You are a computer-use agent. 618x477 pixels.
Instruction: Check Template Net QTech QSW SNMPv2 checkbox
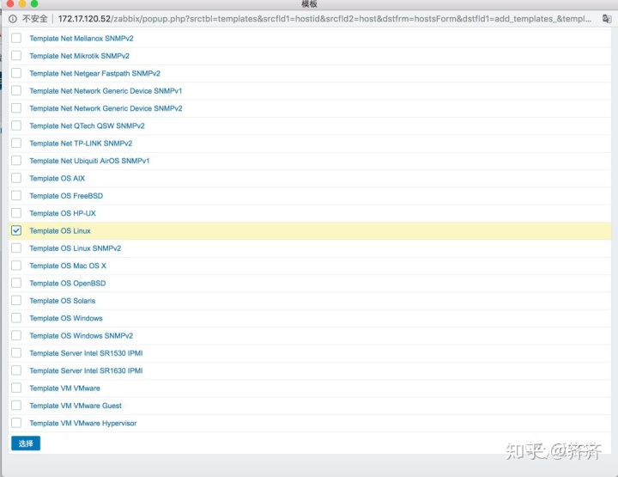click(x=16, y=125)
